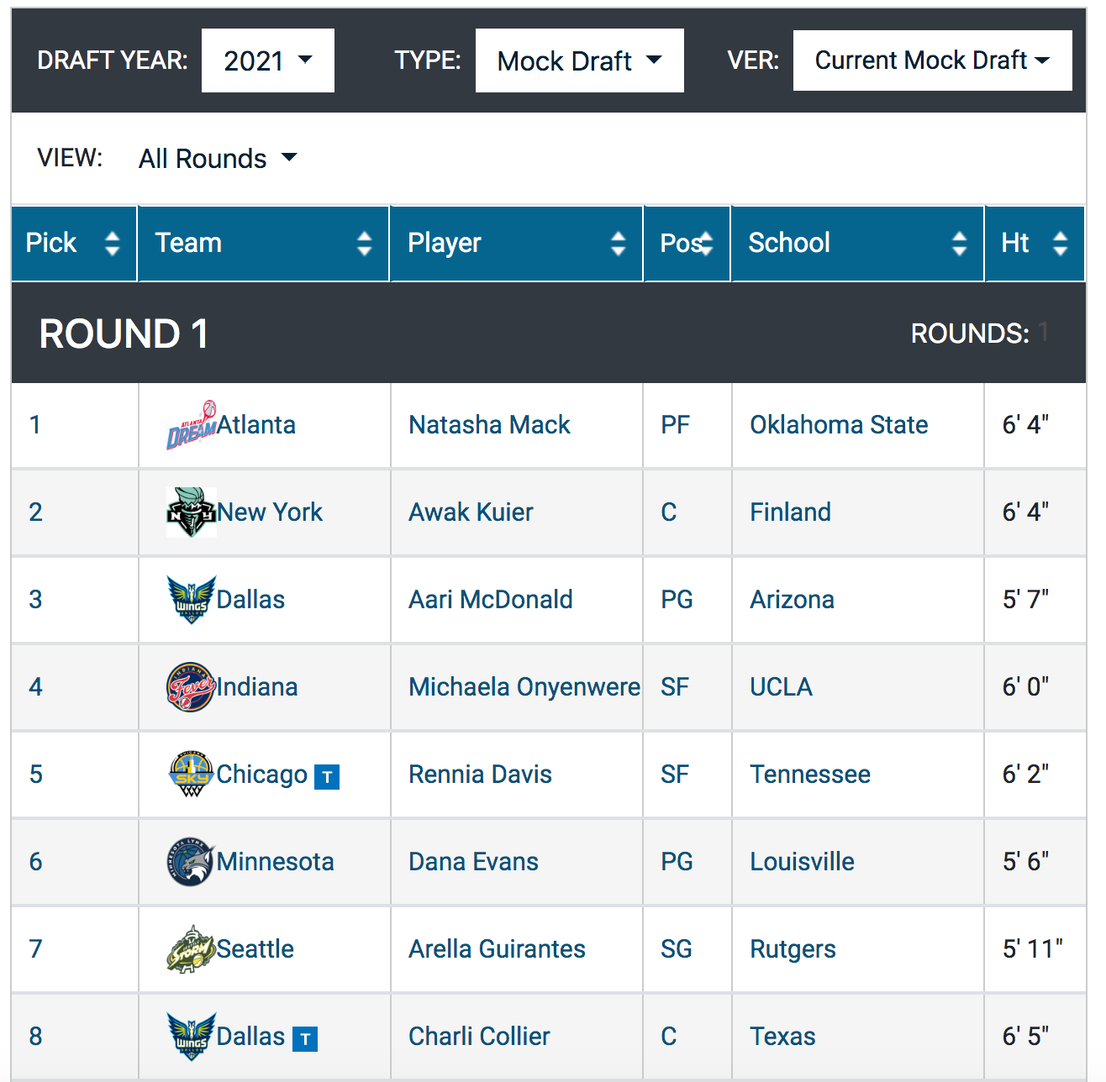Open the Mock Draft type dropdown
The image size is (1106, 1082).
pos(580,60)
